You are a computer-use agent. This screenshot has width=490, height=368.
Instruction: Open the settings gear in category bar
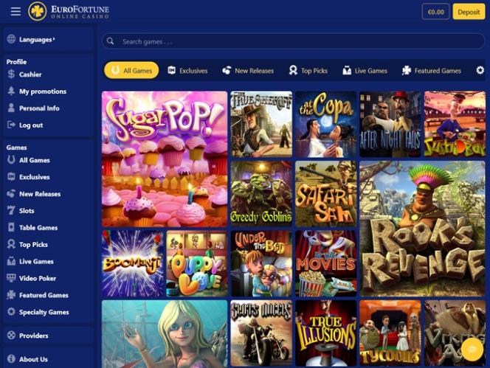tap(480, 70)
